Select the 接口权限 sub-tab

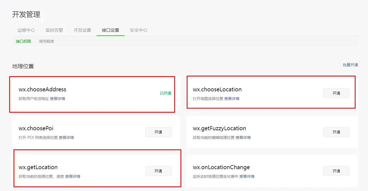24,41
